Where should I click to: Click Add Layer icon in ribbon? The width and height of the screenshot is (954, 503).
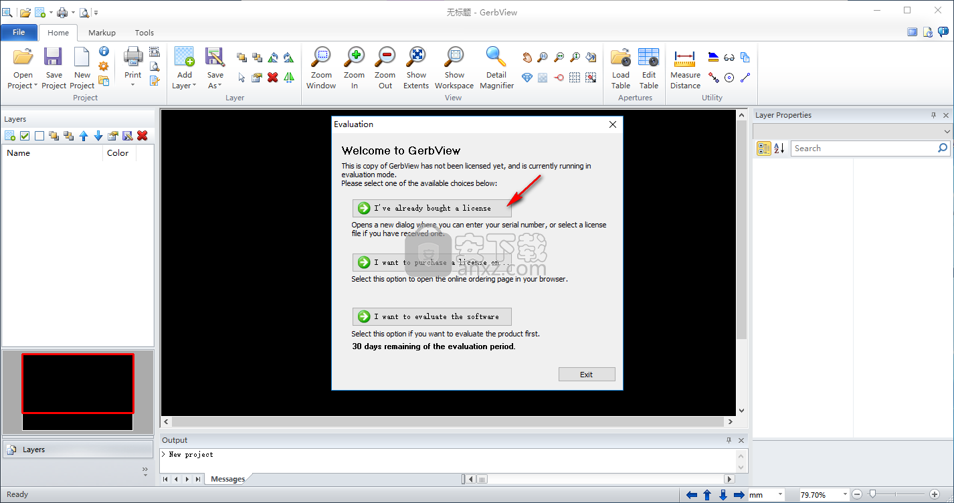coord(184,57)
